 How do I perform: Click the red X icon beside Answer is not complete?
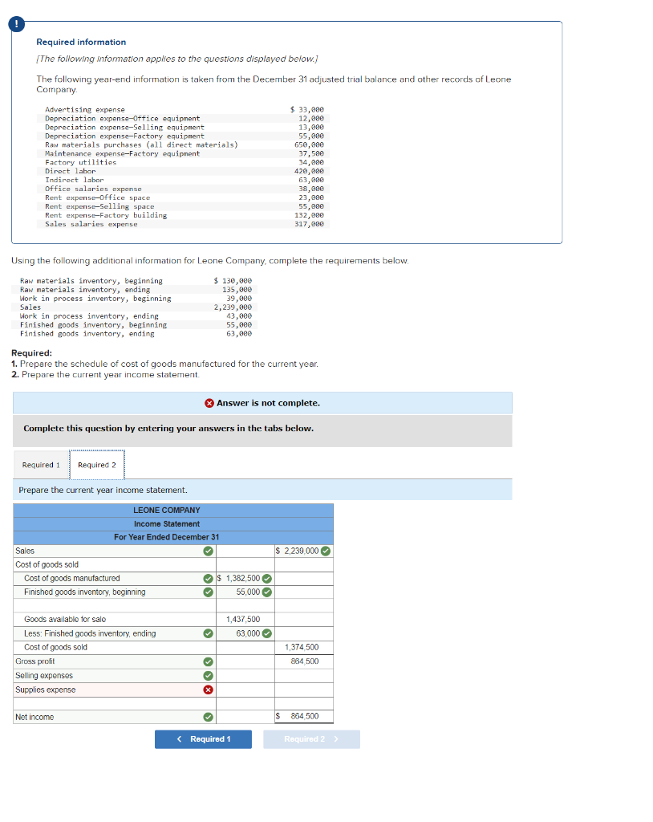tap(209, 403)
